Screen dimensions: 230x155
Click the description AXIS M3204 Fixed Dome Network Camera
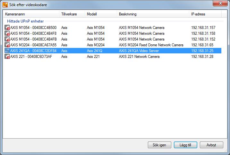(151, 45)
